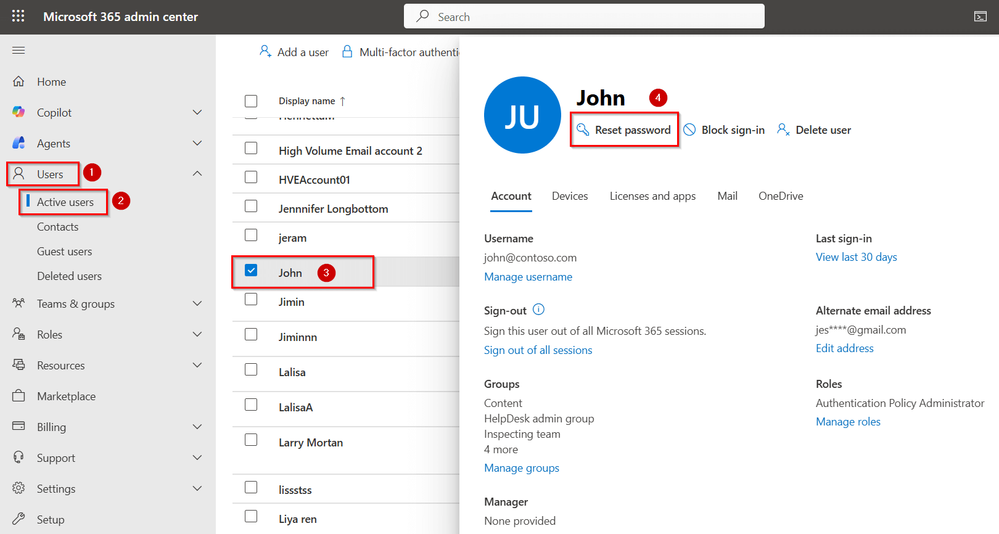Check the Jimin checkbox
The image size is (999, 534).
[x=251, y=299]
